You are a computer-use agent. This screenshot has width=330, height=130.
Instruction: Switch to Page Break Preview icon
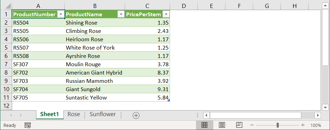tap(239, 125)
